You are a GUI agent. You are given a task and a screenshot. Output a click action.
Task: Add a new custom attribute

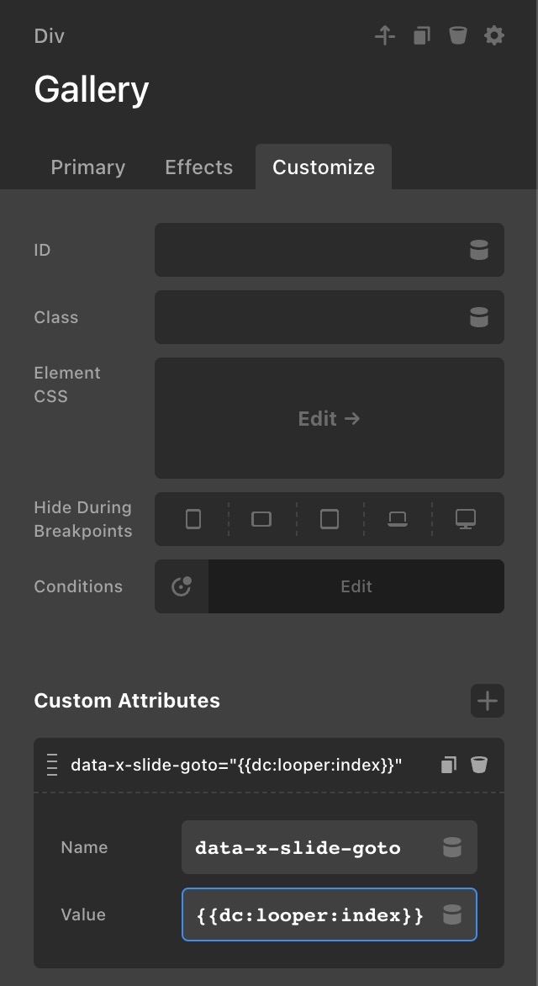[x=487, y=701]
